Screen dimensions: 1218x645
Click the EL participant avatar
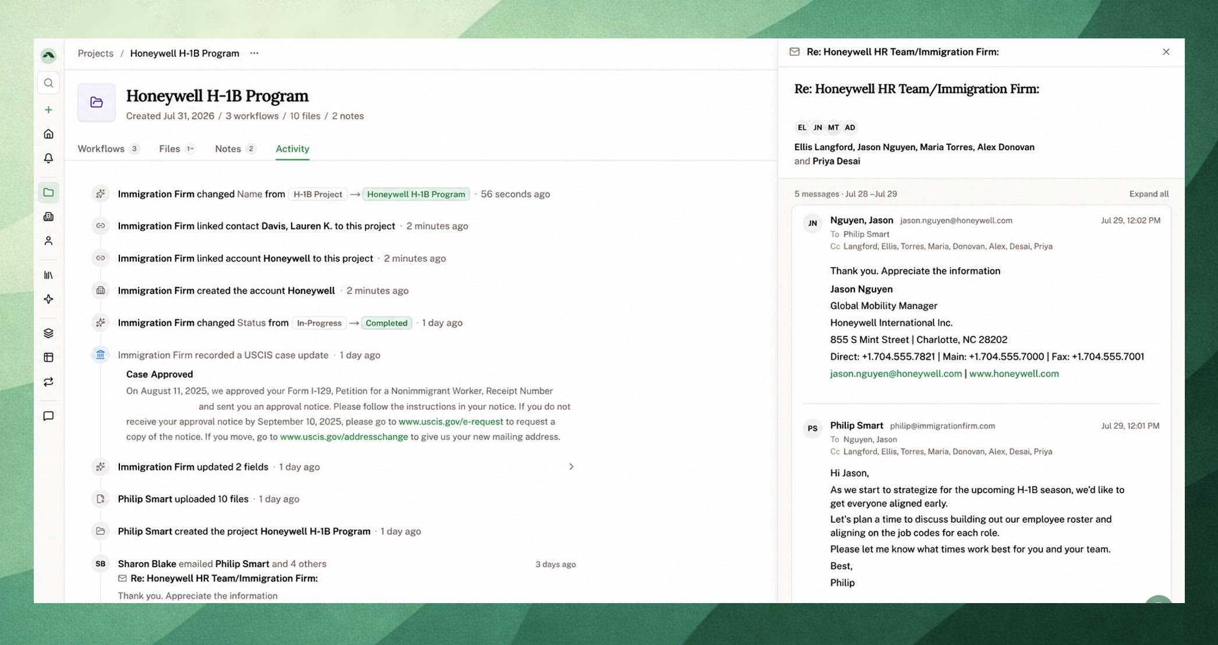(x=802, y=127)
